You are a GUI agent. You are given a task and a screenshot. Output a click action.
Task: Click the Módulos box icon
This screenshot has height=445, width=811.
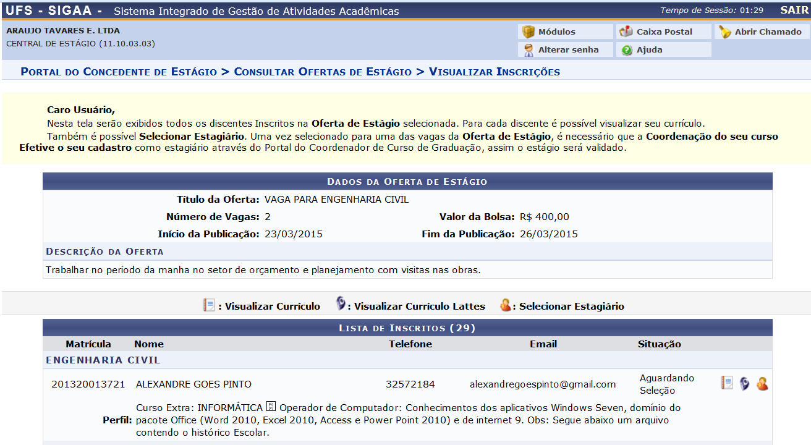click(528, 32)
